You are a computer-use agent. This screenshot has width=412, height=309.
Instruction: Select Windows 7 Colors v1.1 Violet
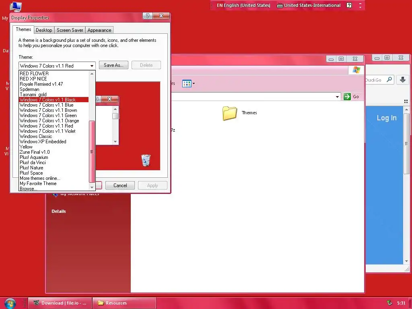(x=54, y=131)
